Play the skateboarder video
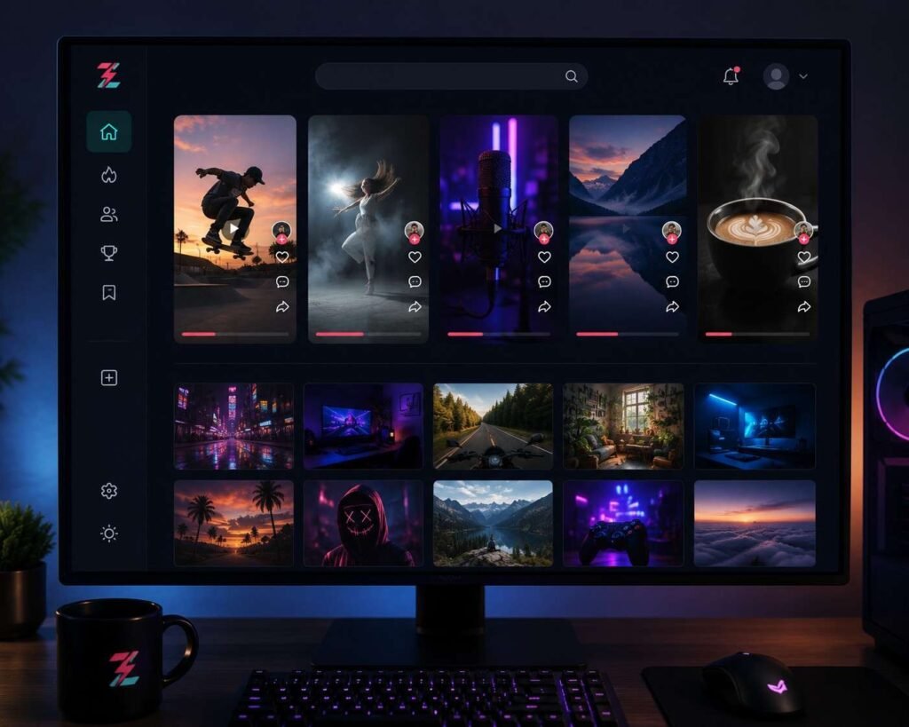This screenshot has width=909, height=727. (233, 228)
